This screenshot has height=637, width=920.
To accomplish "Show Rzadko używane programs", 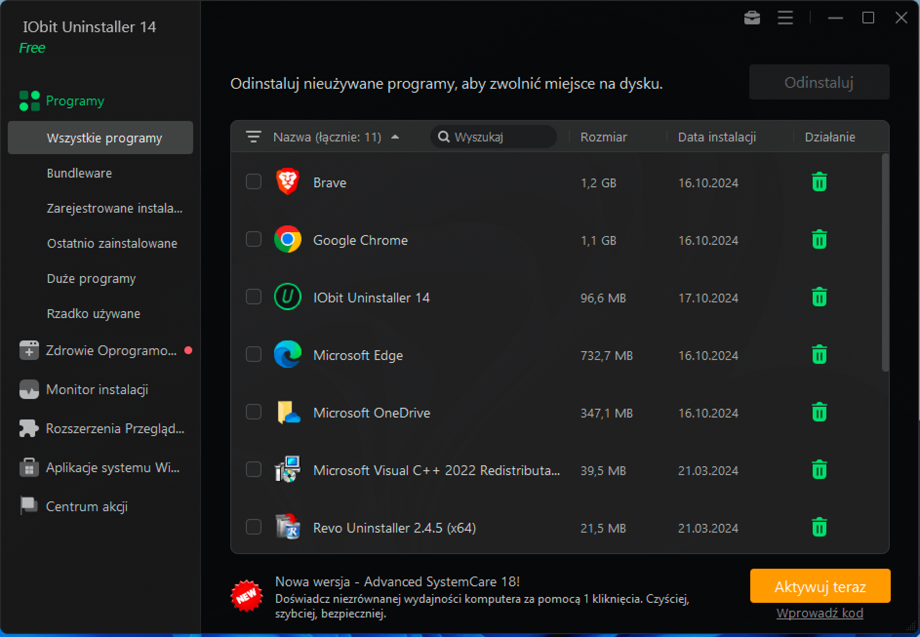I will [93, 314].
